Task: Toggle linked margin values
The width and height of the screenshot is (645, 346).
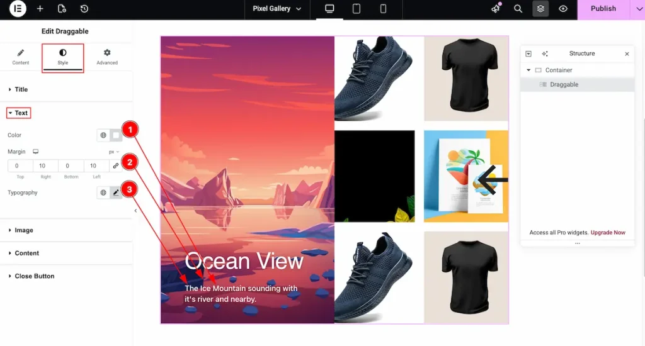Action: click(x=115, y=165)
